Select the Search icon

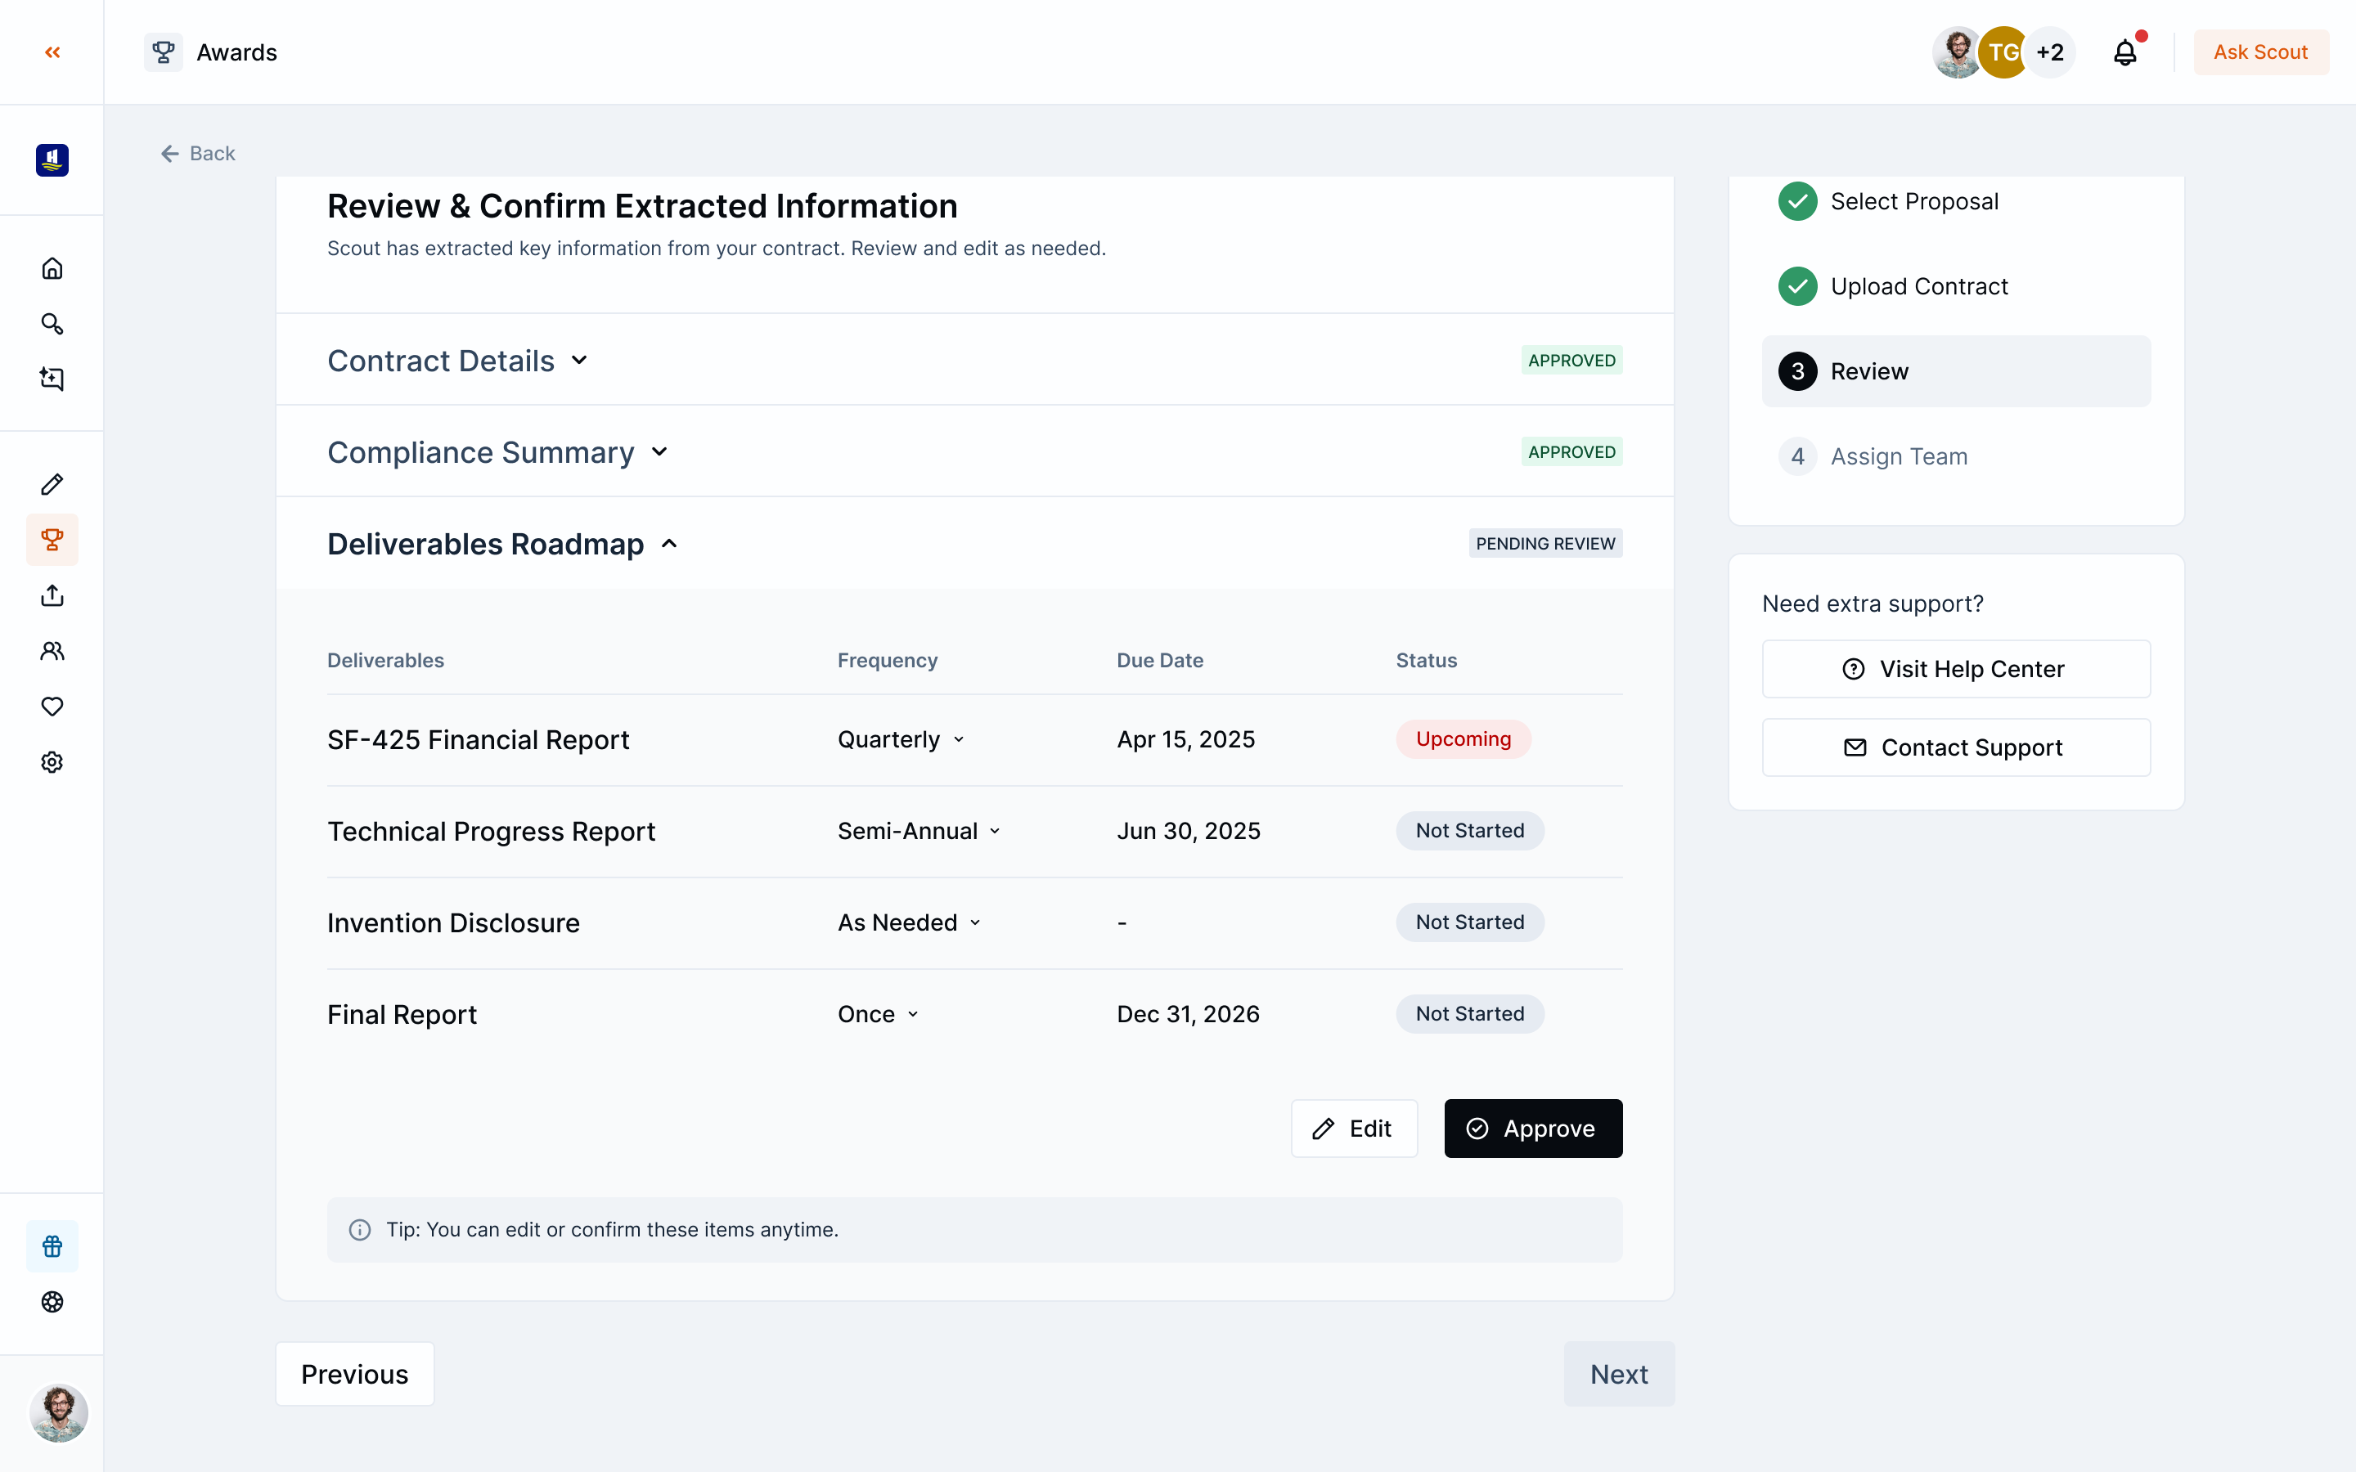[52, 324]
